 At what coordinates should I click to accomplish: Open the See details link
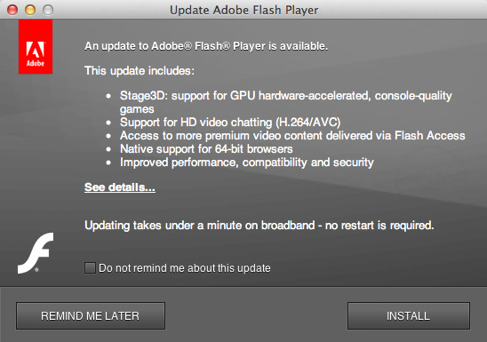(120, 187)
